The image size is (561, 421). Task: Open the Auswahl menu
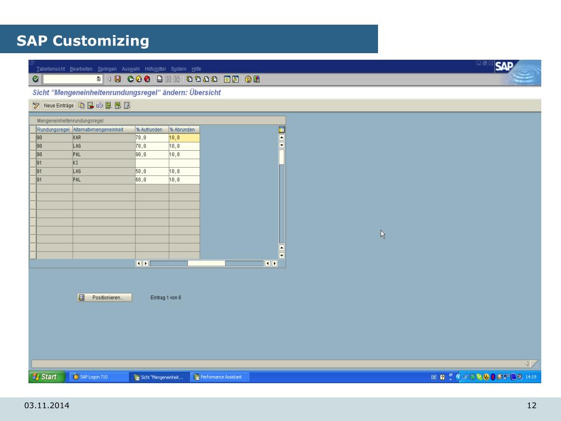click(130, 69)
